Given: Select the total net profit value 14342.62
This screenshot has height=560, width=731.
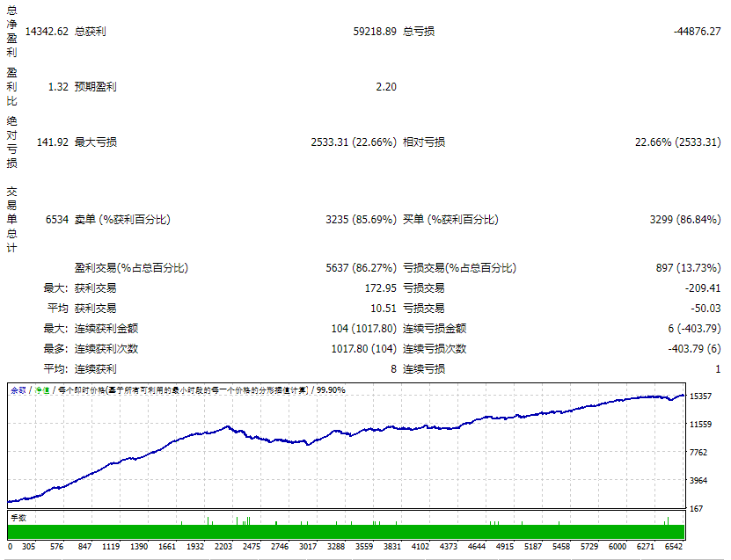Looking at the screenshot, I should point(47,32).
